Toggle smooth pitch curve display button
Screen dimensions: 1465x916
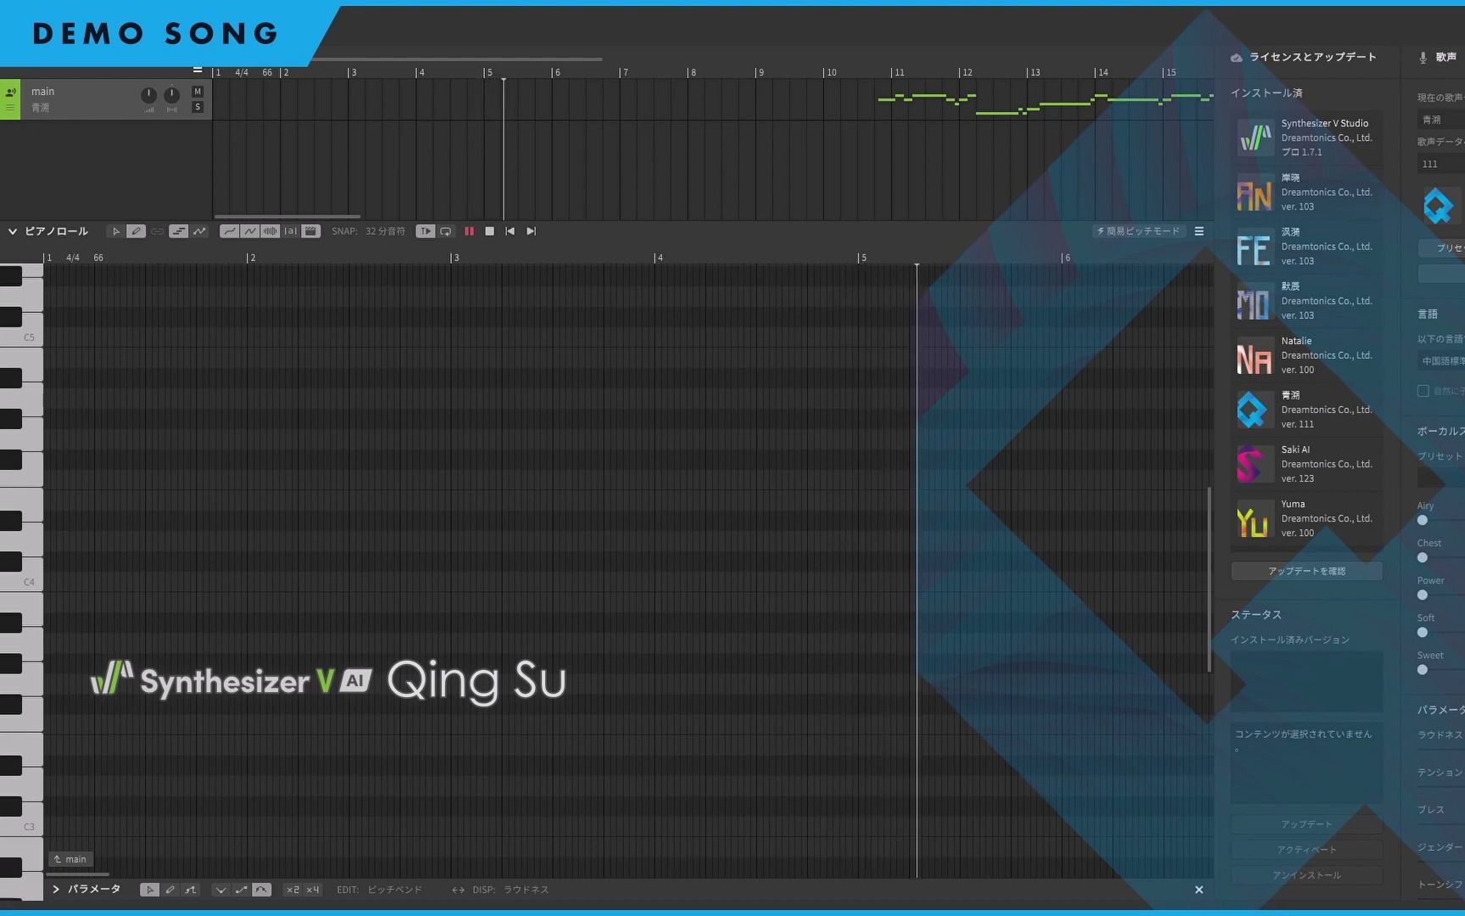click(x=229, y=232)
